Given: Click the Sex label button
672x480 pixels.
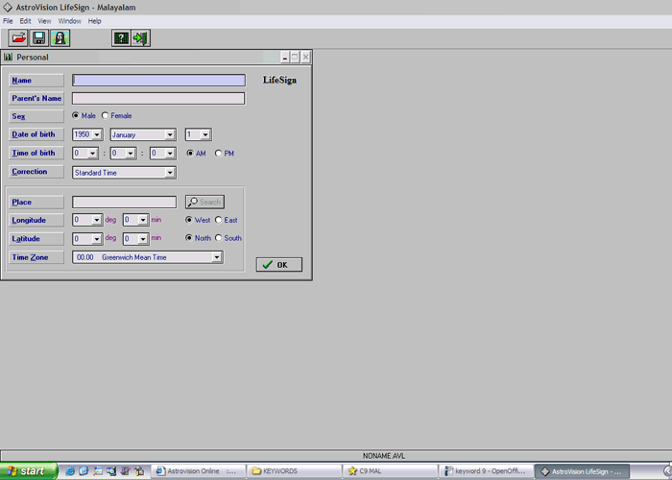Looking at the screenshot, I should (36, 116).
